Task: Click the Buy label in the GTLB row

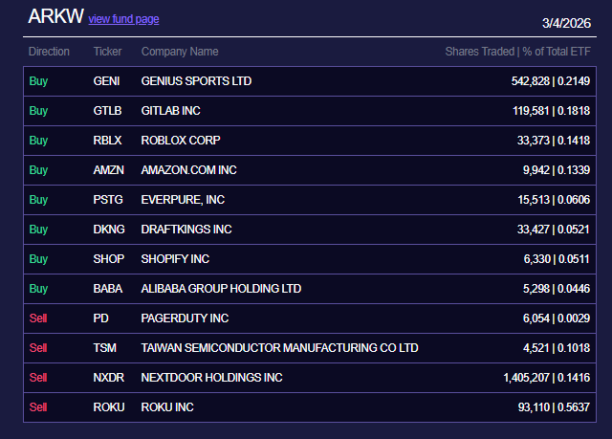Action: pos(38,111)
